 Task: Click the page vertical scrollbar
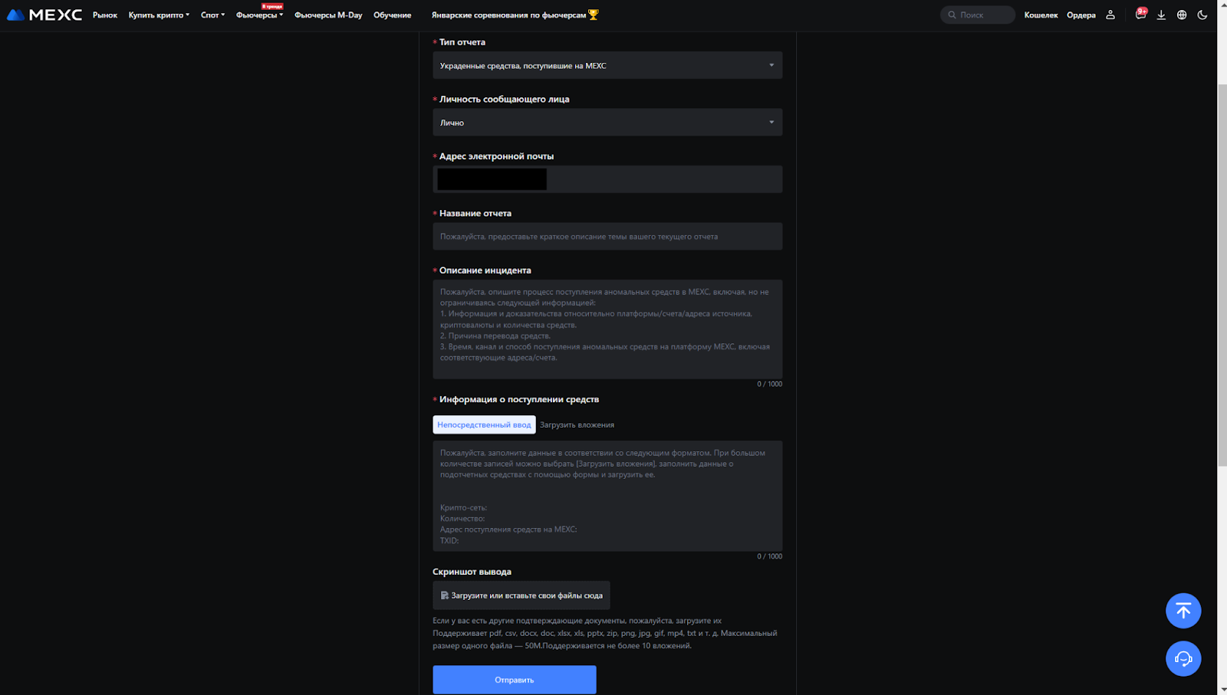[x=1222, y=276]
